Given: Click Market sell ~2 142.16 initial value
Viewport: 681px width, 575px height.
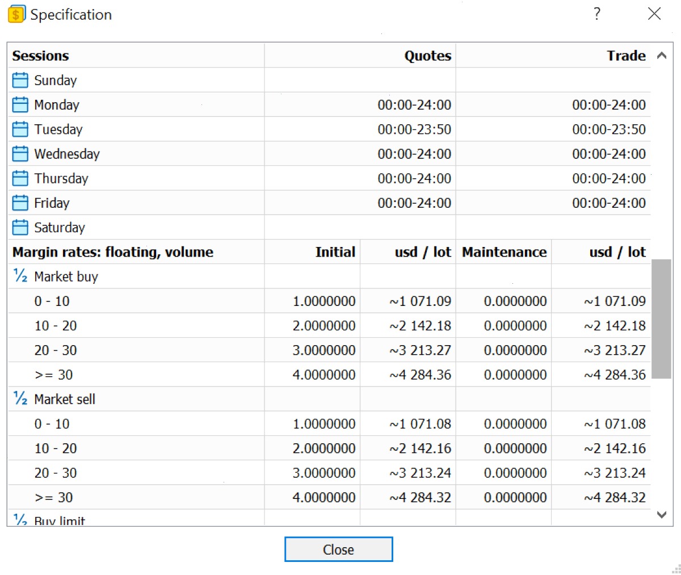Looking at the screenshot, I should [421, 448].
